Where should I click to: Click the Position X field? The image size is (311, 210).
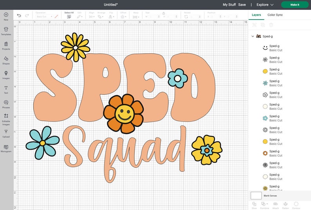pyautogui.click(x=215, y=17)
